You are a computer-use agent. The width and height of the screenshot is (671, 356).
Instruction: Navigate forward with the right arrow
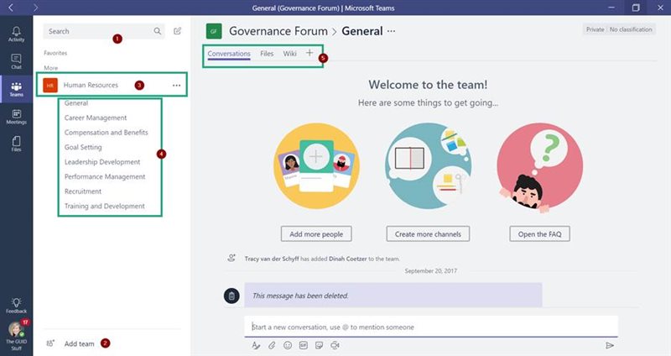[35, 8]
